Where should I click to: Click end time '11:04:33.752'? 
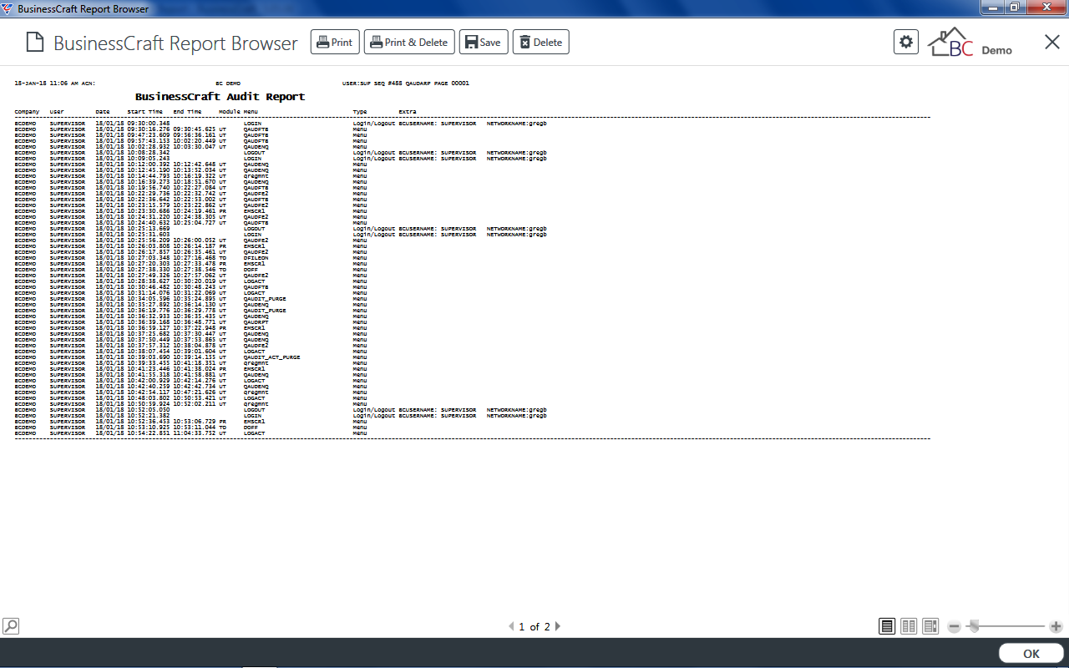tap(195, 433)
